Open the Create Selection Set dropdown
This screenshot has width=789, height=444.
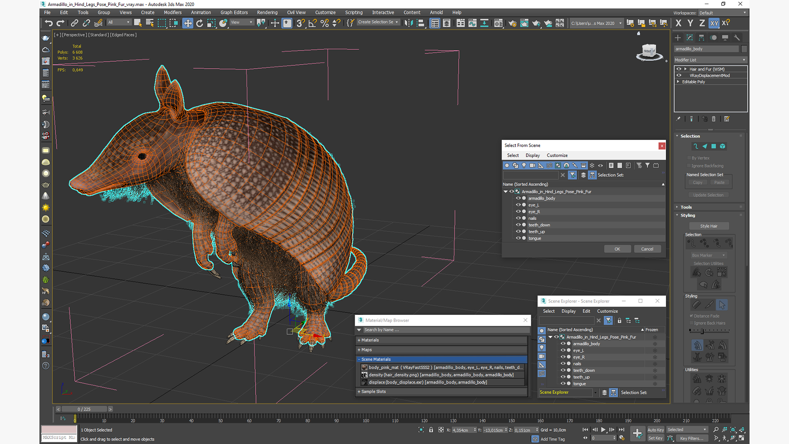click(378, 22)
